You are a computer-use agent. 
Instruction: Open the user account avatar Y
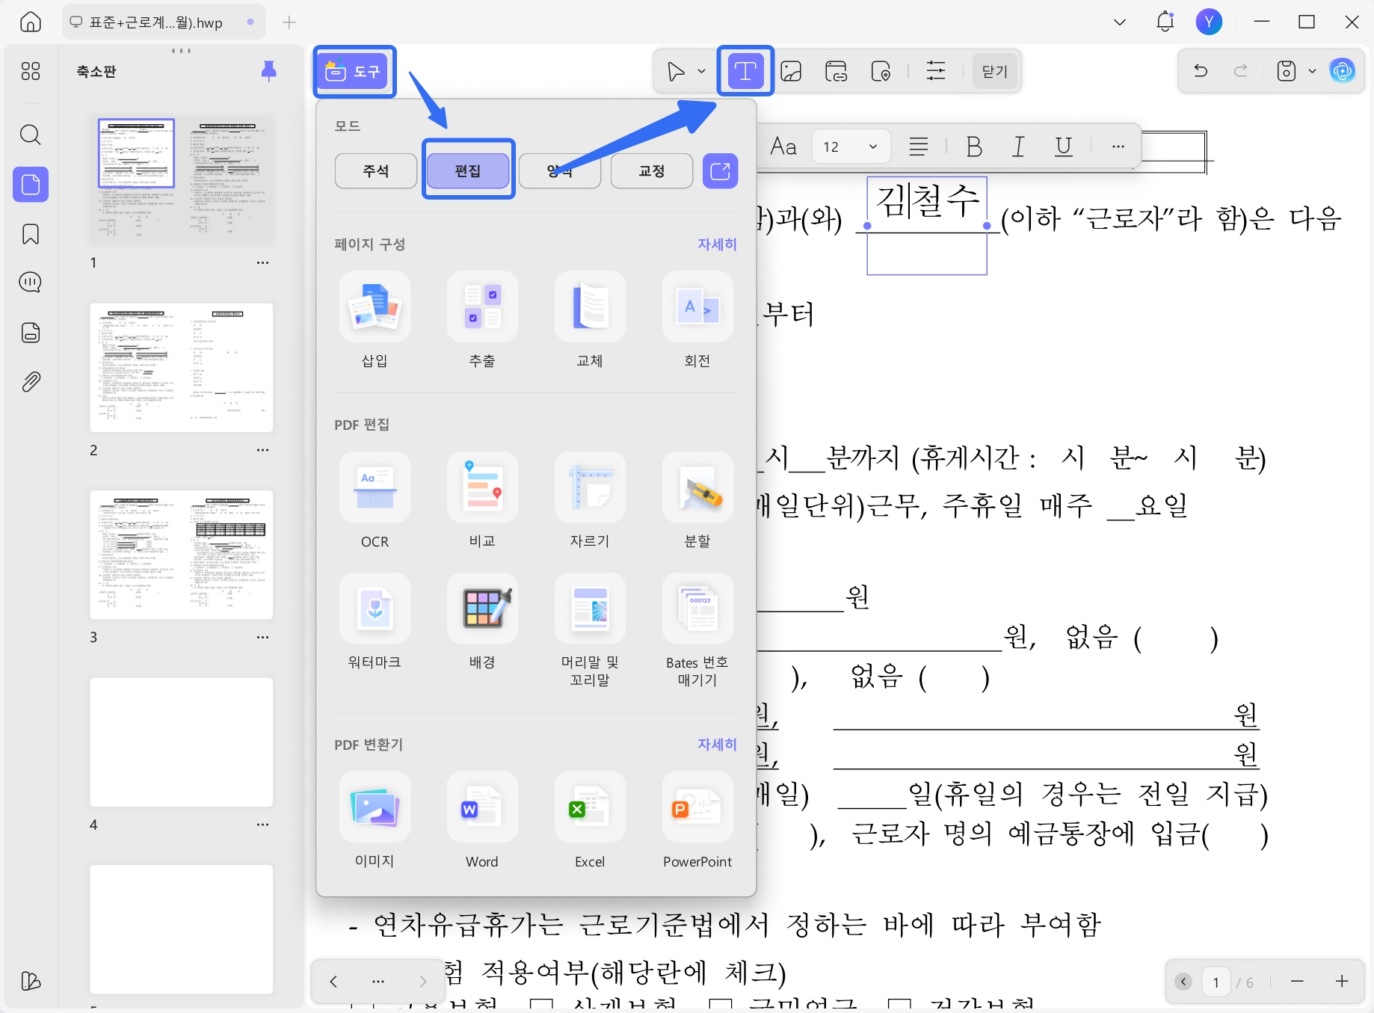(1209, 22)
